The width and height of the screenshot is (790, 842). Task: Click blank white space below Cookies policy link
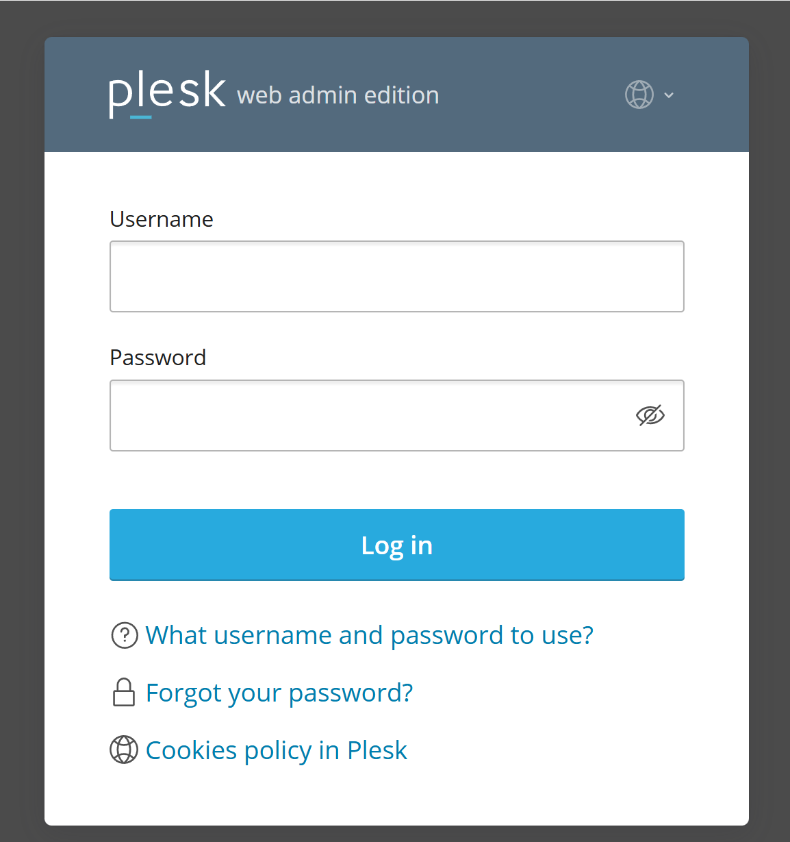397,798
